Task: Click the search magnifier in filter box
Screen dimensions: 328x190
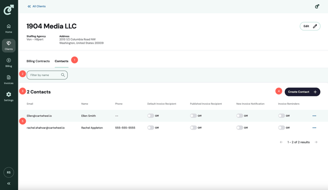Action: [63, 75]
